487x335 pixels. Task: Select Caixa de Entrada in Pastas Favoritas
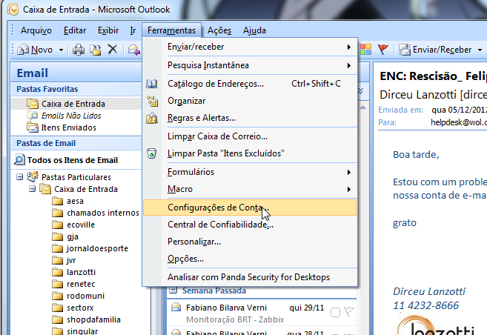pyautogui.click(x=73, y=104)
